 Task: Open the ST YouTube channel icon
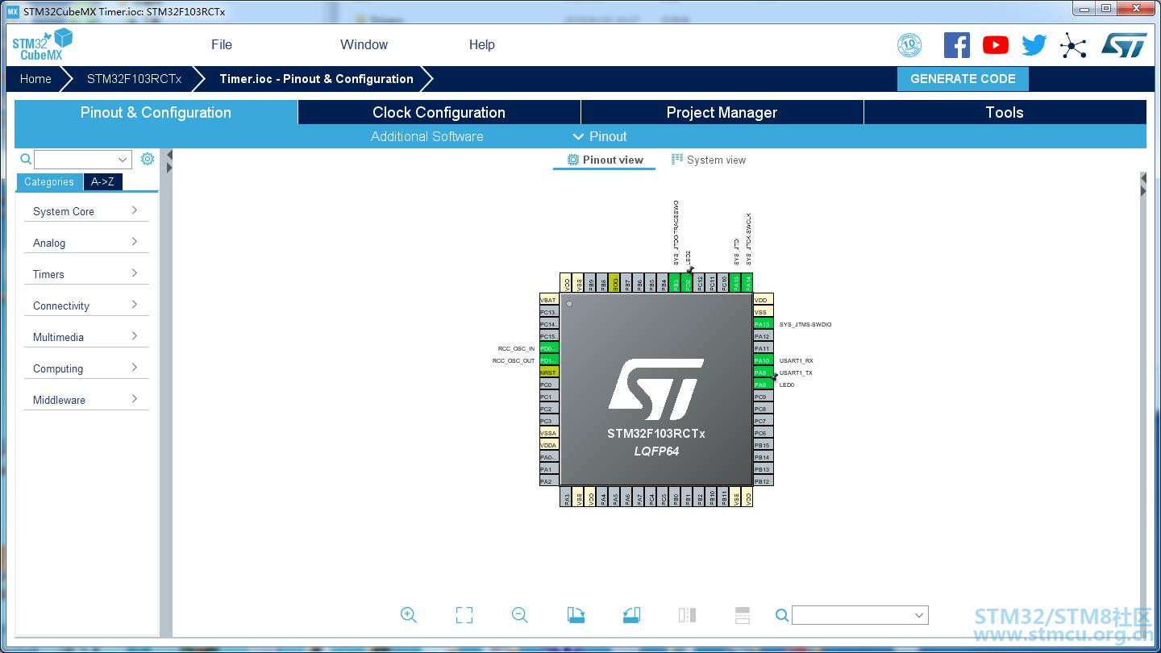click(996, 45)
